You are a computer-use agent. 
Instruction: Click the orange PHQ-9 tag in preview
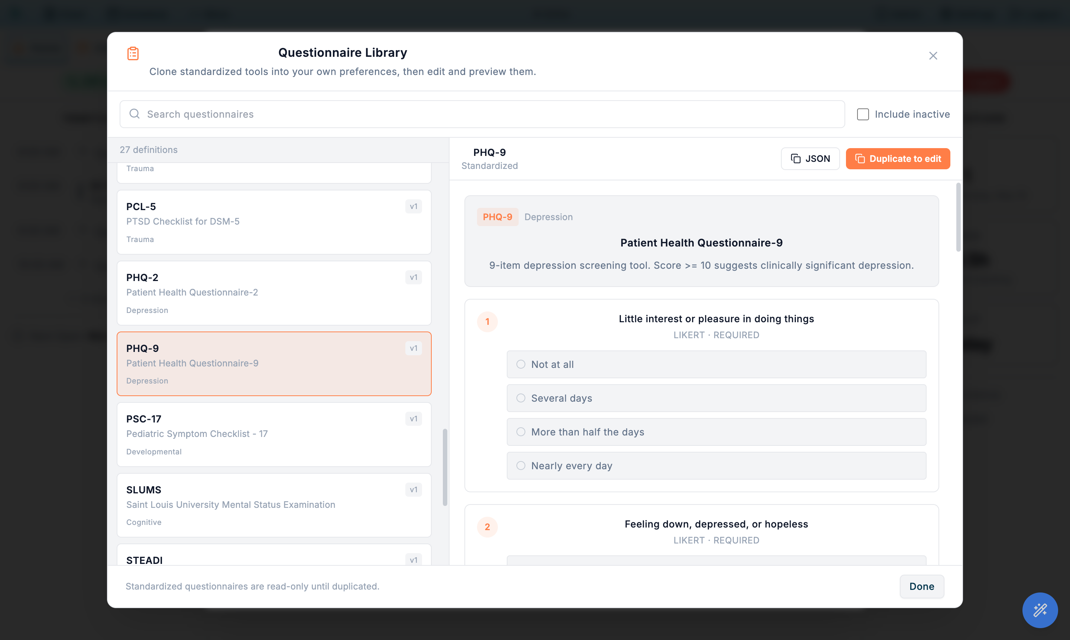(497, 217)
